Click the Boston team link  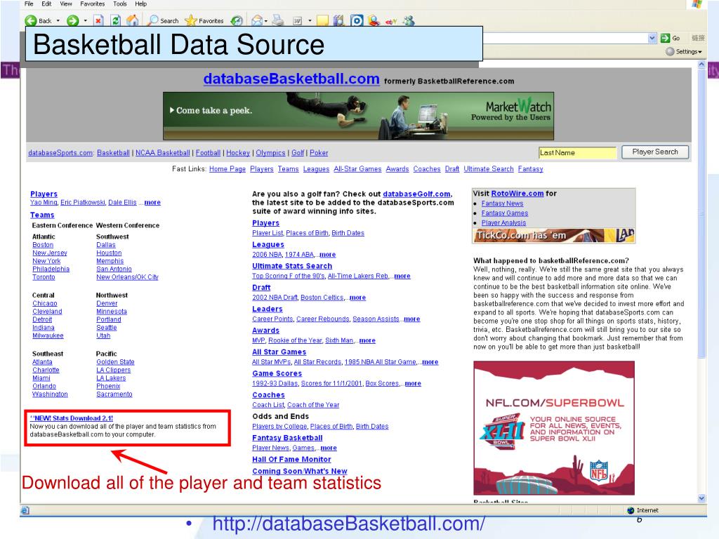coord(43,245)
